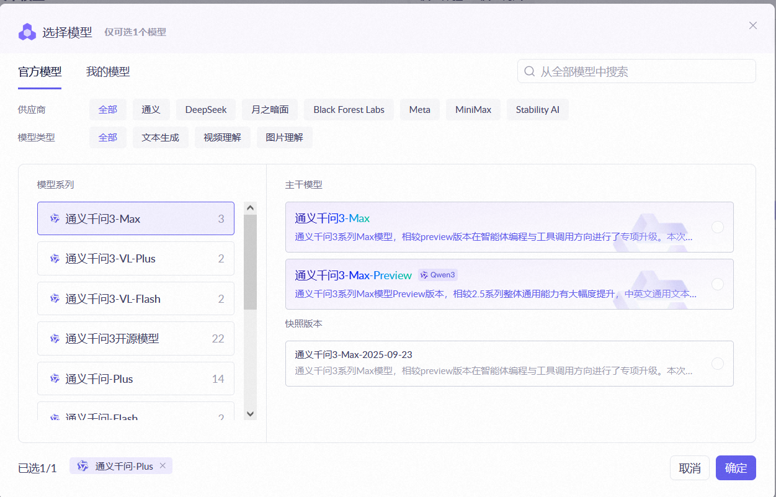The image size is (776, 497).
Task: Filter provider by MiniMax
Action: point(473,110)
